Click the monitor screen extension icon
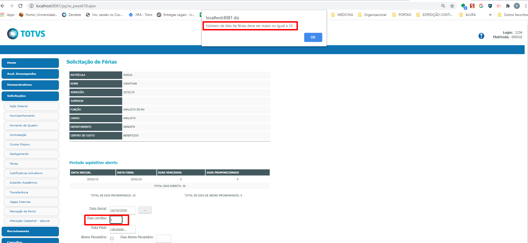The width and height of the screenshot is (528, 243). pos(490,6)
